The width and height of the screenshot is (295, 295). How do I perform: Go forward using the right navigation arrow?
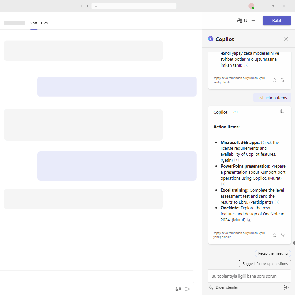coord(87,6)
